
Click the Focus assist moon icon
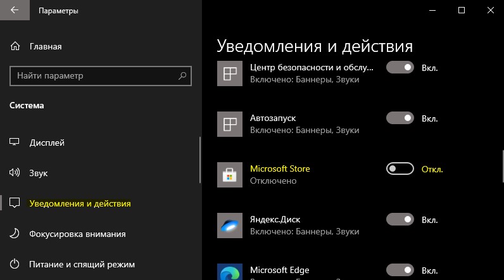pos(15,233)
